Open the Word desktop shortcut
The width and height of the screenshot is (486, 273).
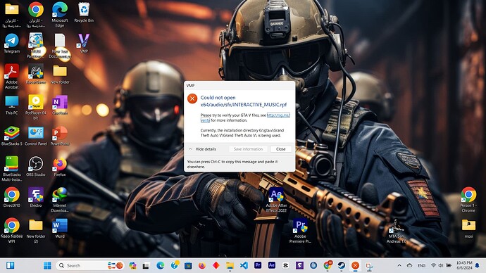[x=60, y=228]
